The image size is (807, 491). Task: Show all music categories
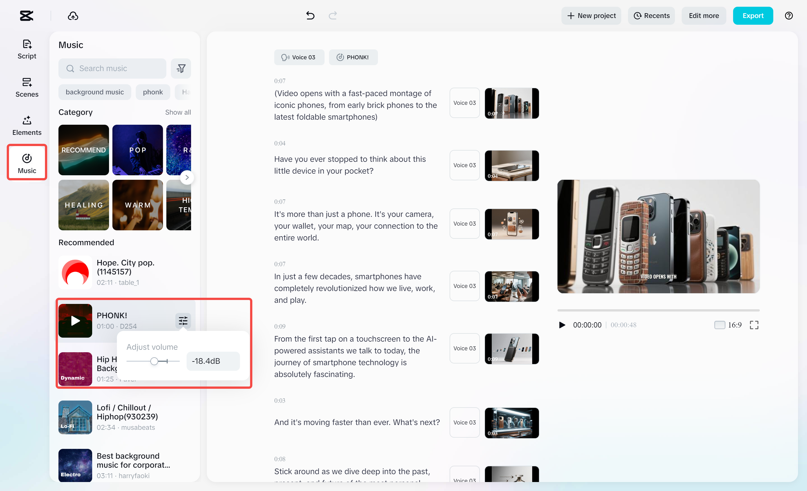[178, 112]
